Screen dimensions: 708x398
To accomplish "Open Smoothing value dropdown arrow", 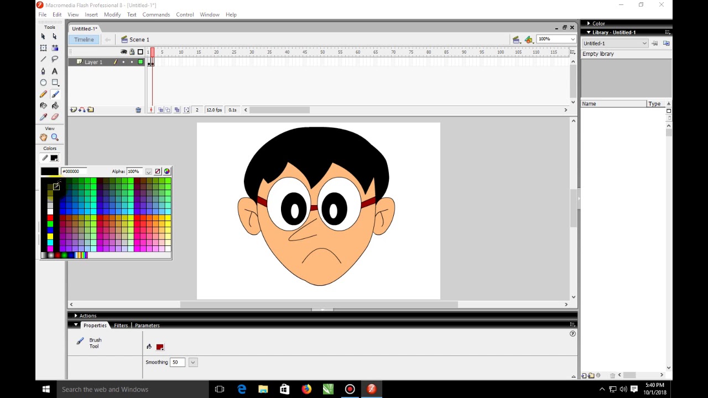I will click(192, 362).
